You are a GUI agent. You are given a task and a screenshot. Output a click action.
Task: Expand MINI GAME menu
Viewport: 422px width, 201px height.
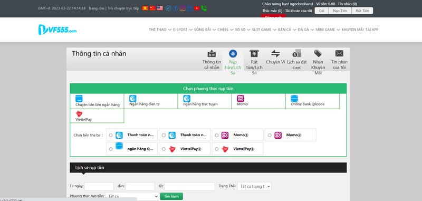coord(328,30)
